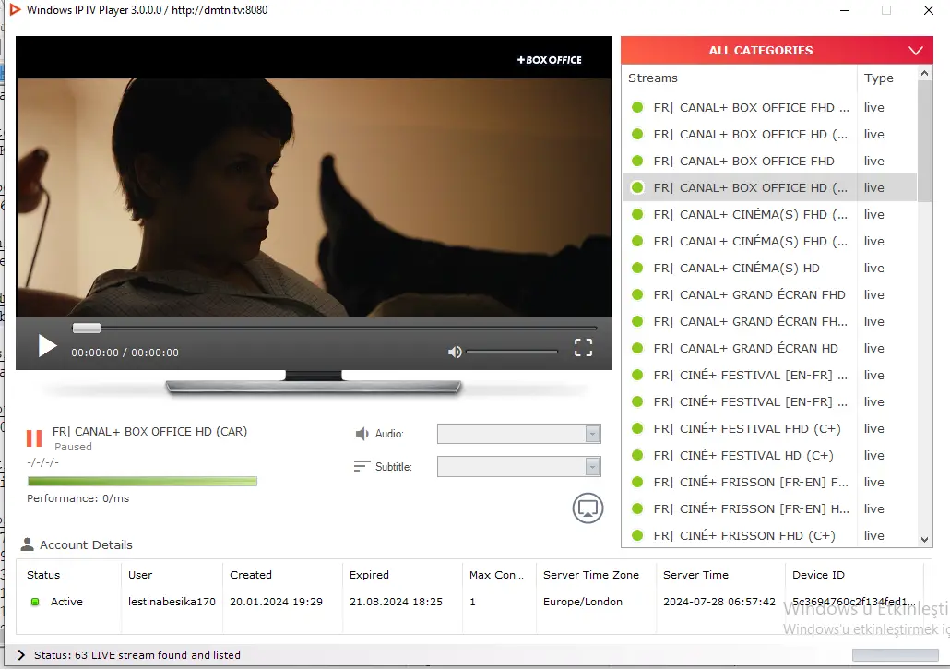Click the stream list scrollbar thumb
950x670 pixels.
coord(924,140)
